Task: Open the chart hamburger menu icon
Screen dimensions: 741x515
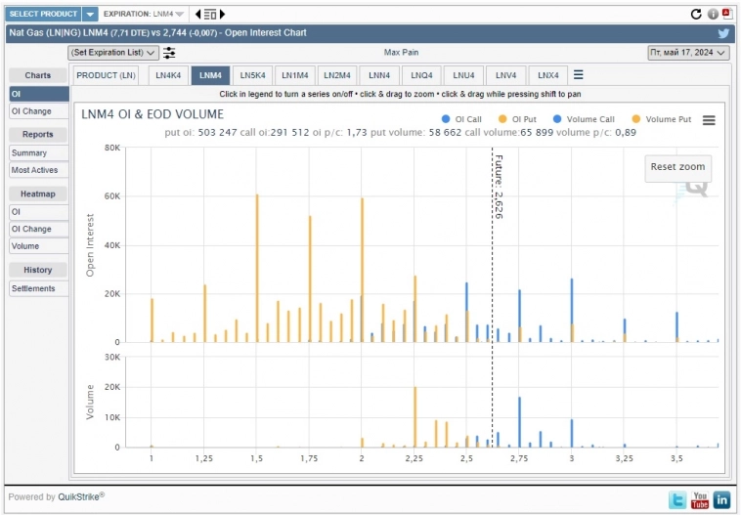Action: point(709,120)
